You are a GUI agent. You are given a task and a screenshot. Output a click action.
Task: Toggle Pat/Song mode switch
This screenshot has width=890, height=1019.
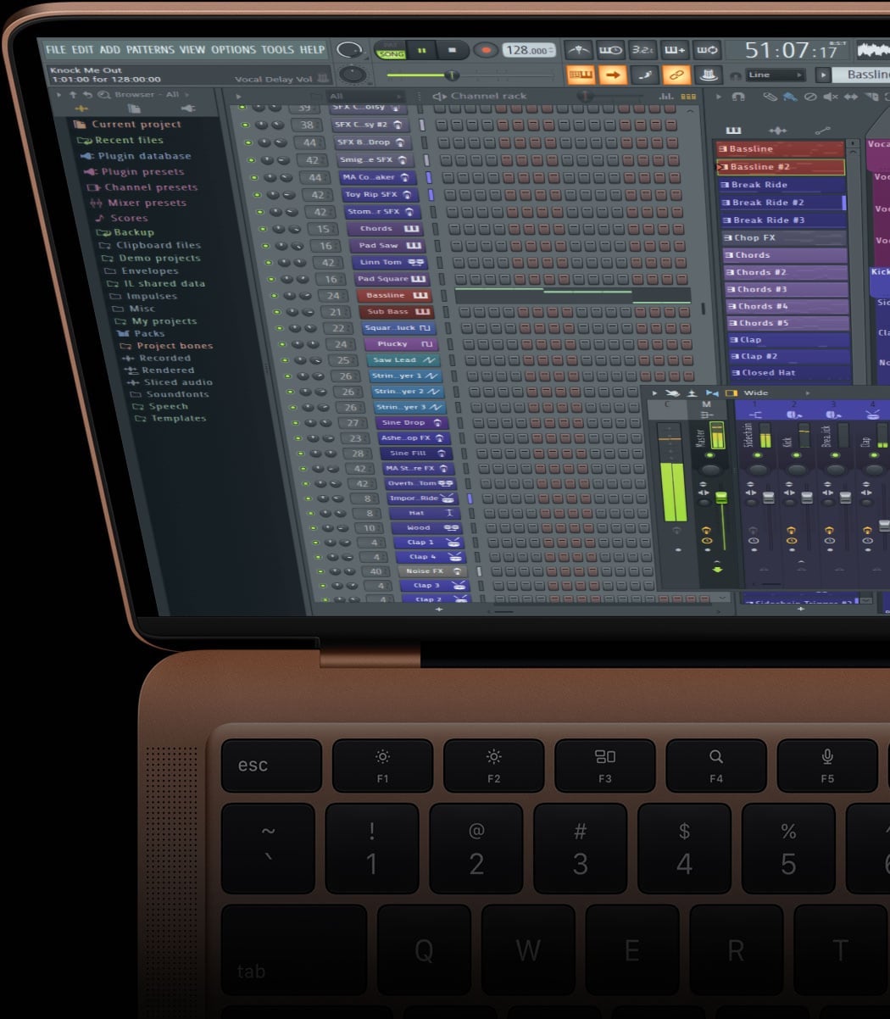point(391,51)
